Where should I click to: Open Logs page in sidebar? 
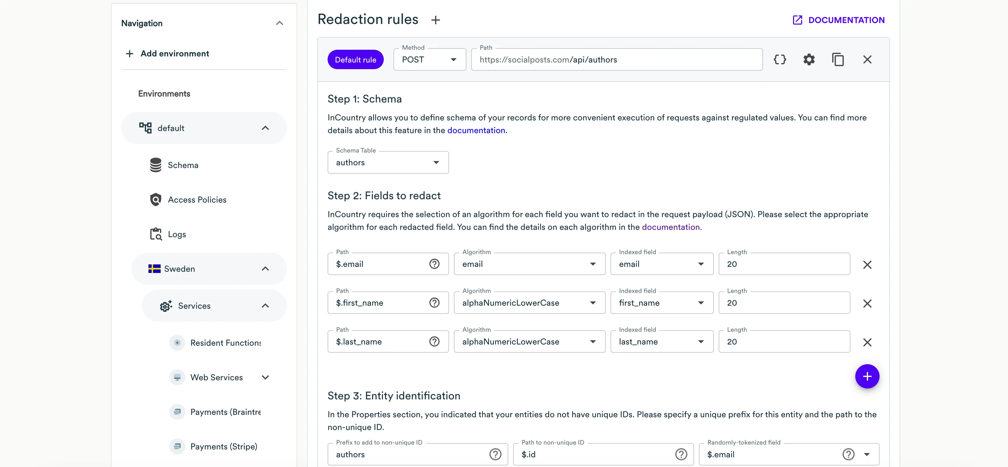click(176, 234)
